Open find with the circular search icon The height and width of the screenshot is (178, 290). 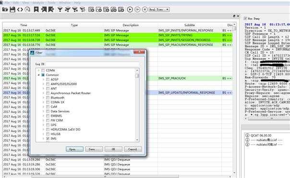click(x=27, y=9)
